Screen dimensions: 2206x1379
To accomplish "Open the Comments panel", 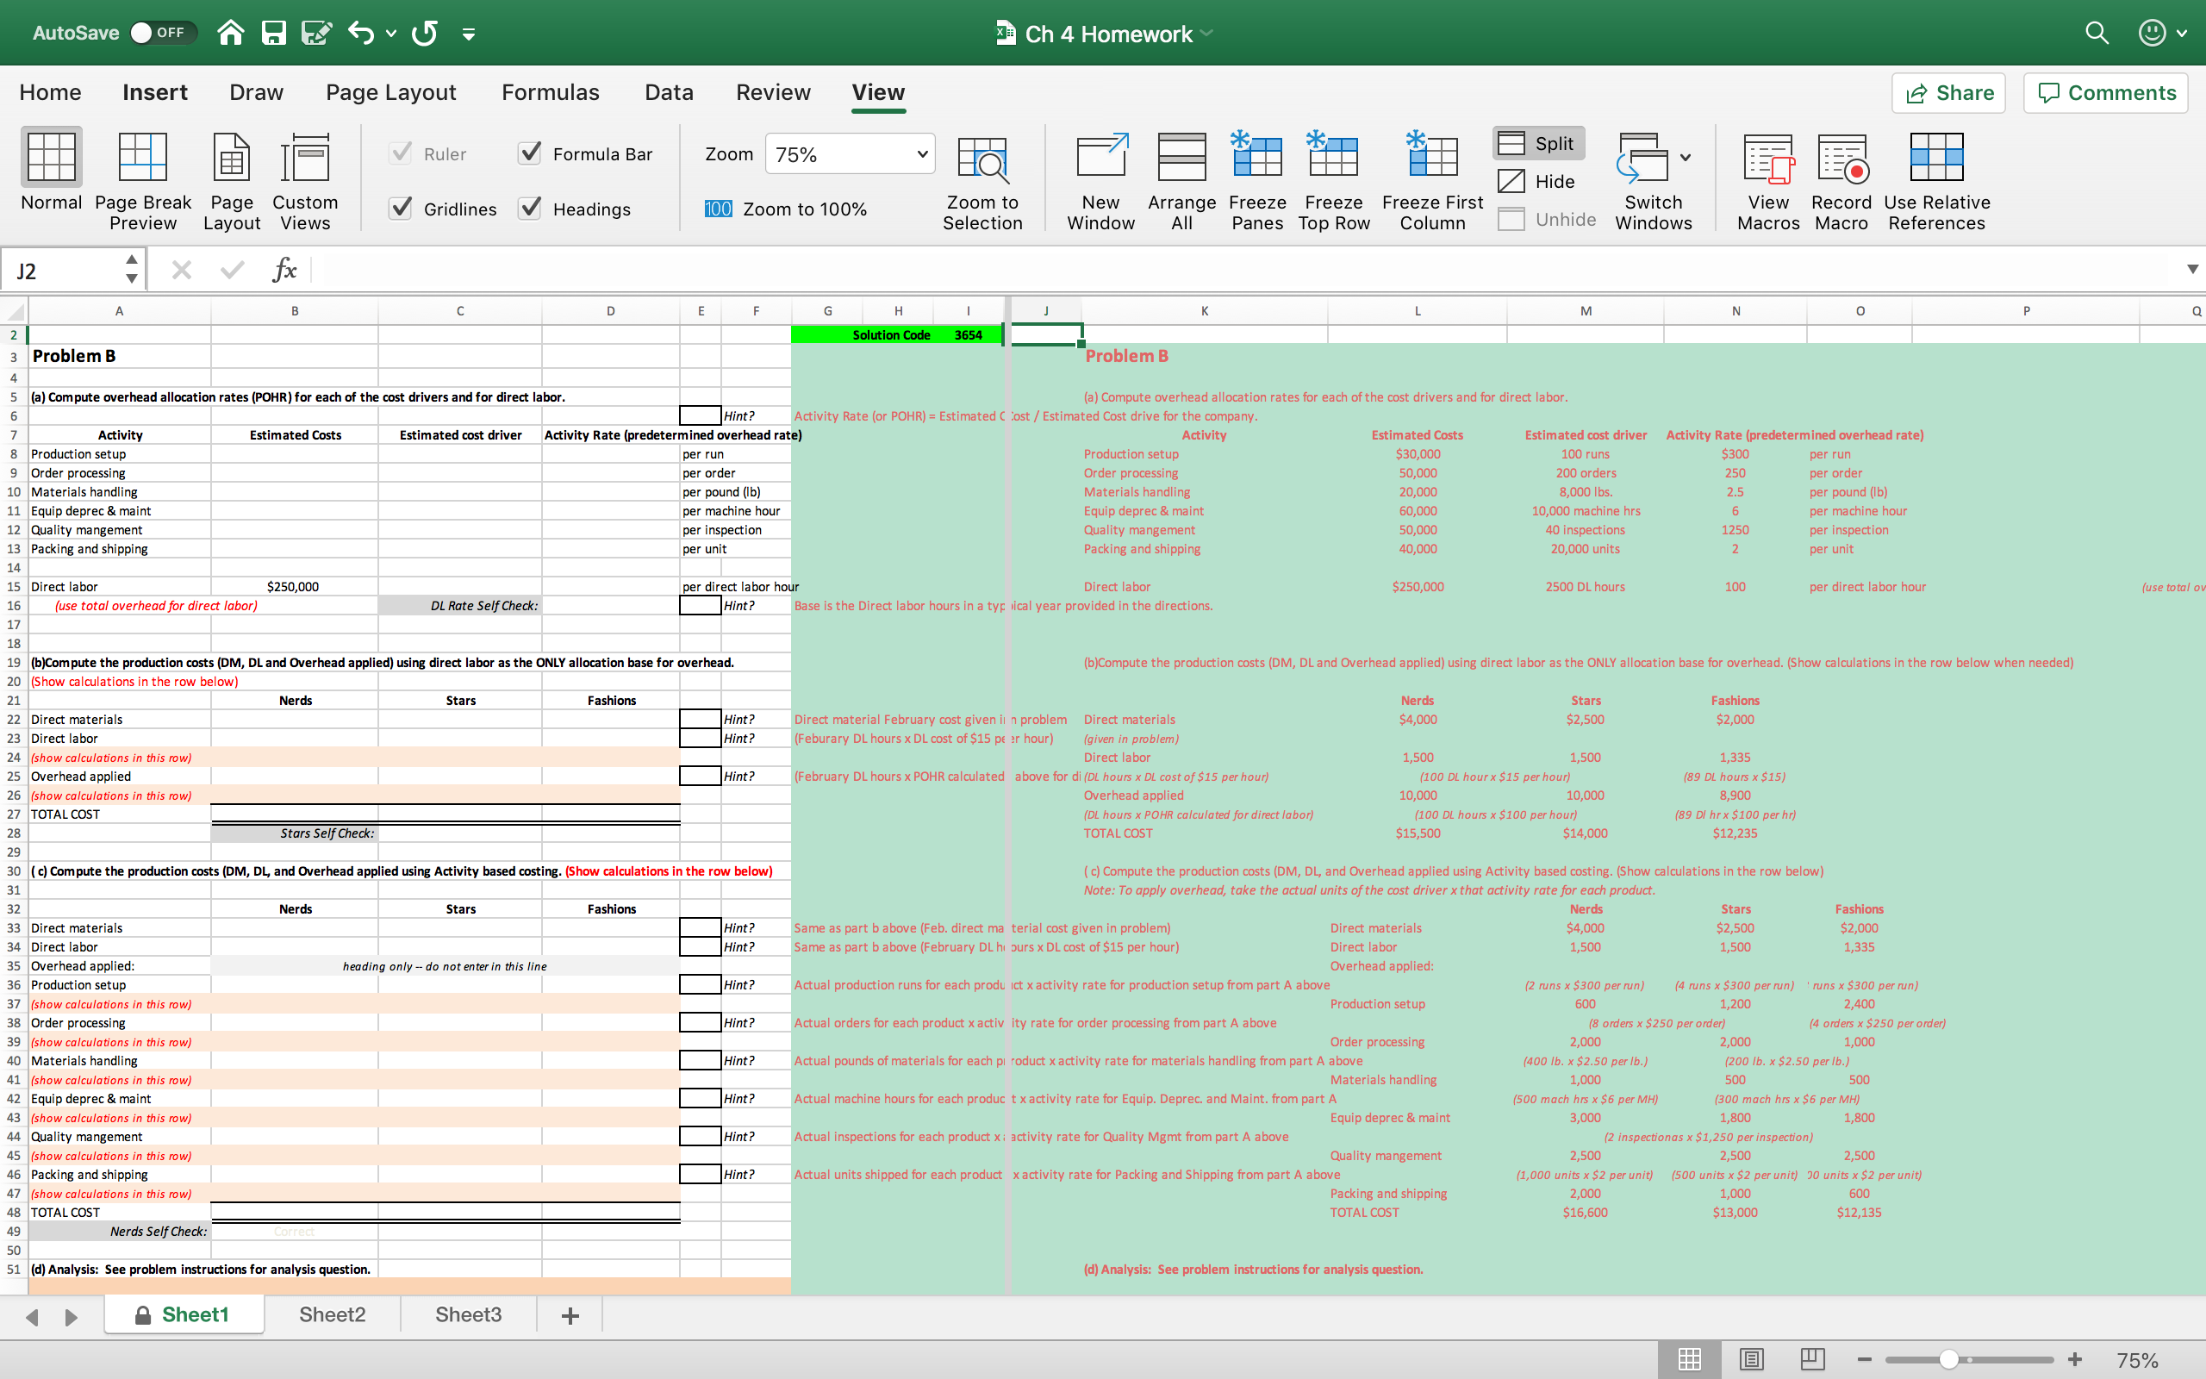I will [2105, 92].
